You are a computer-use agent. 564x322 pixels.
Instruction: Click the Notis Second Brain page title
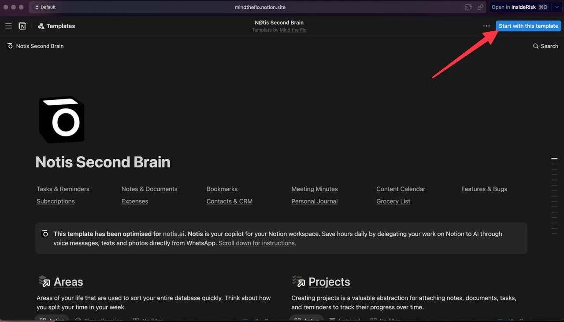pos(103,162)
